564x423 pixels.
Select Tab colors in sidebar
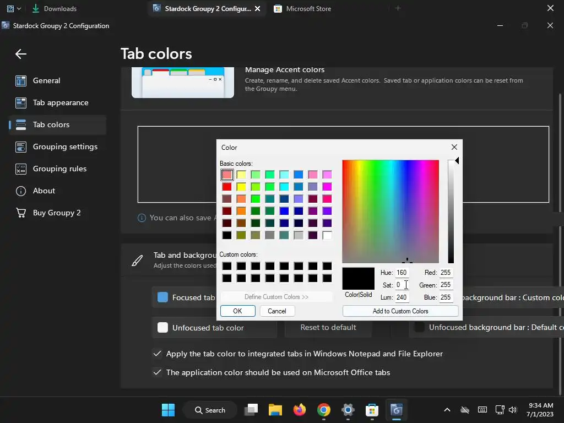coord(57,125)
